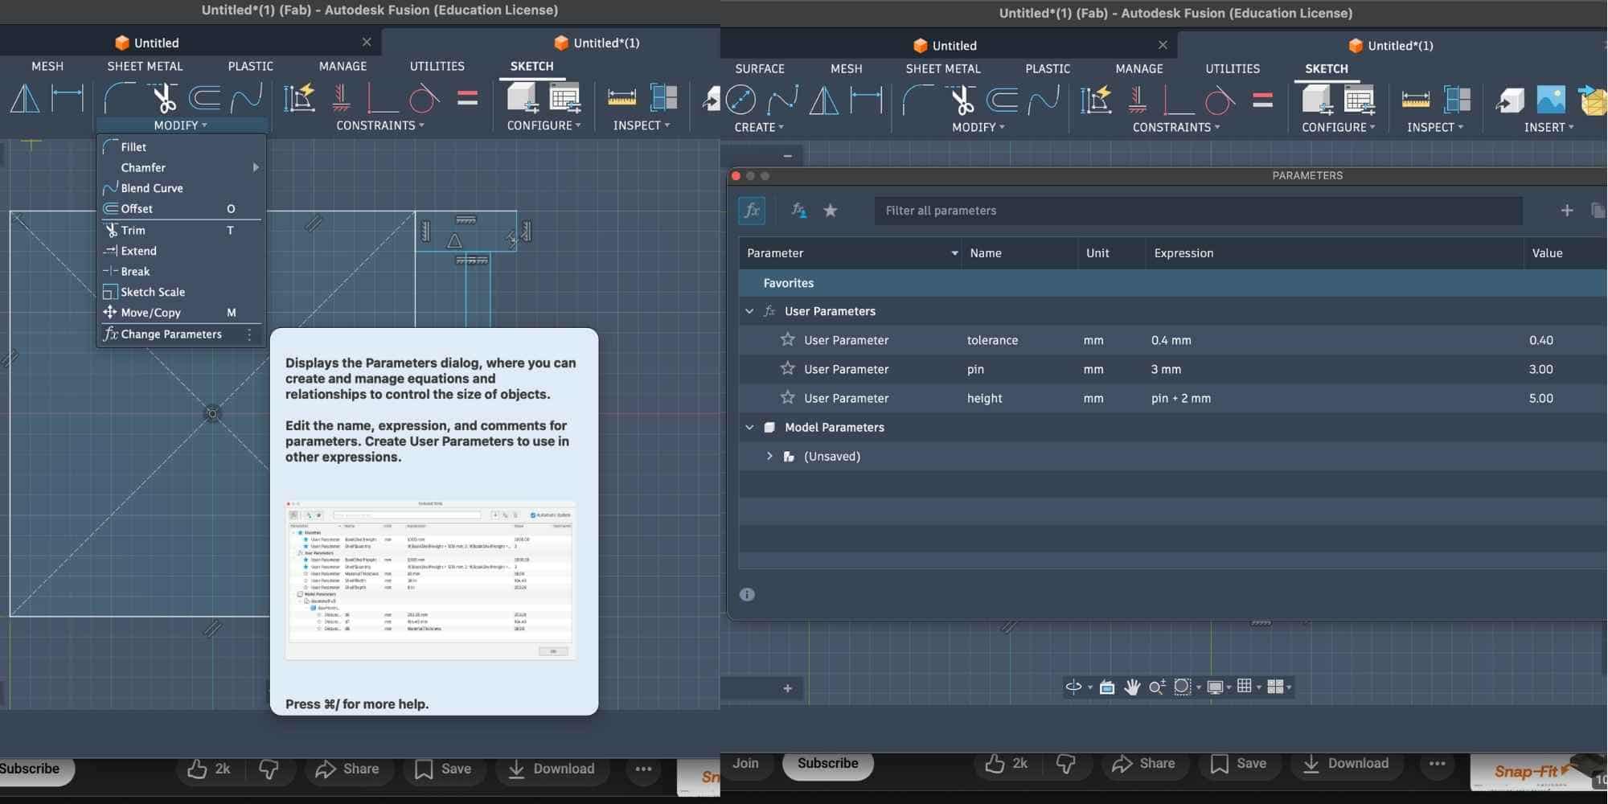Select Sketch Scale in the Modify menu
This screenshot has width=1608, height=804.
153,292
